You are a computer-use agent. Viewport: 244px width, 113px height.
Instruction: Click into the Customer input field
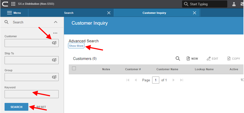pyautogui.click(x=32, y=43)
